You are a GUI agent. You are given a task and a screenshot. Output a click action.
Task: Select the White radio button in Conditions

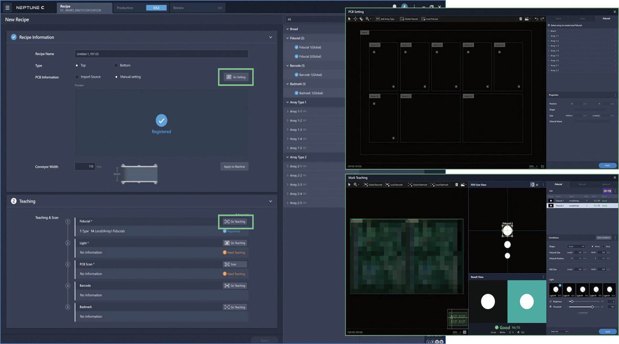tap(592, 246)
